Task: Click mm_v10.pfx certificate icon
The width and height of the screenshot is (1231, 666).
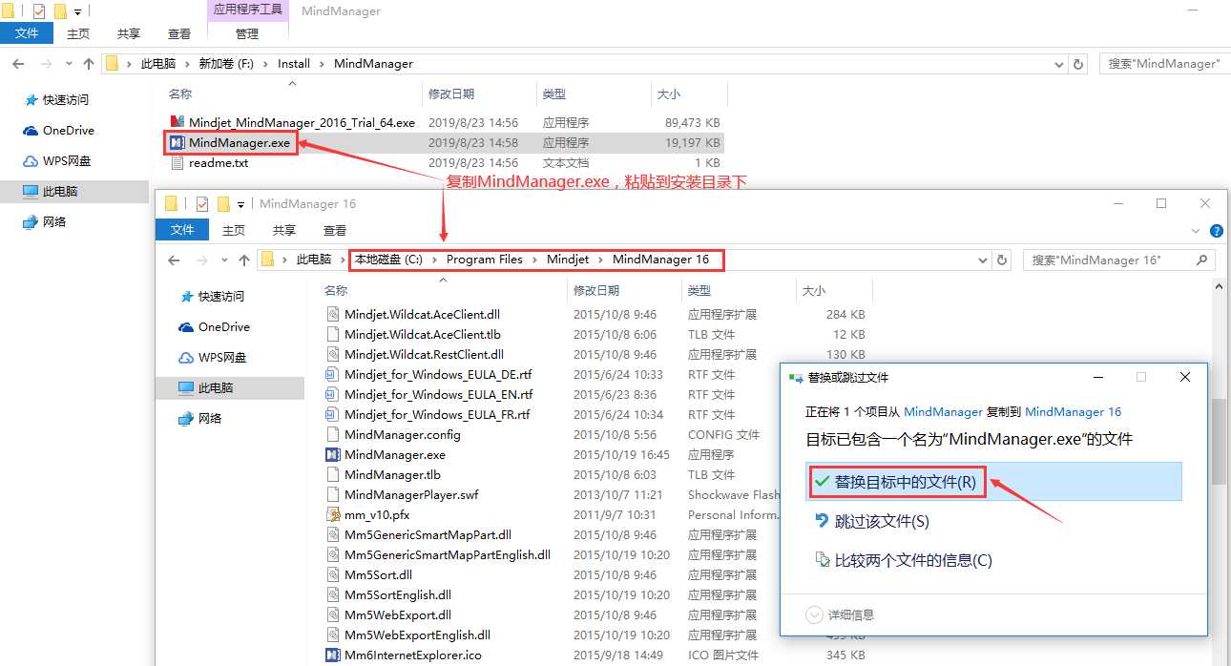Action: [x=333, y=515]
